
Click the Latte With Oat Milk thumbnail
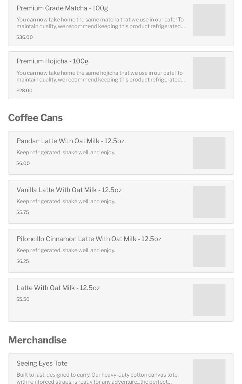(x=209, y=300)
